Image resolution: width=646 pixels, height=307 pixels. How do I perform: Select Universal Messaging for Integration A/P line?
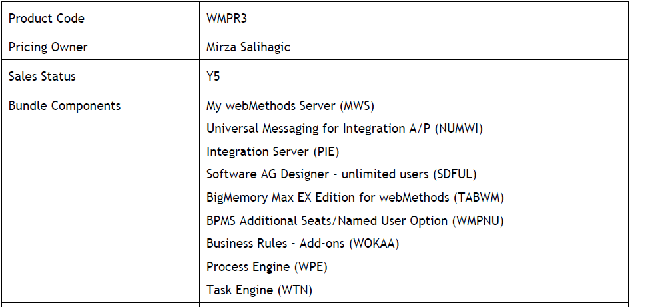coord(344,129)
